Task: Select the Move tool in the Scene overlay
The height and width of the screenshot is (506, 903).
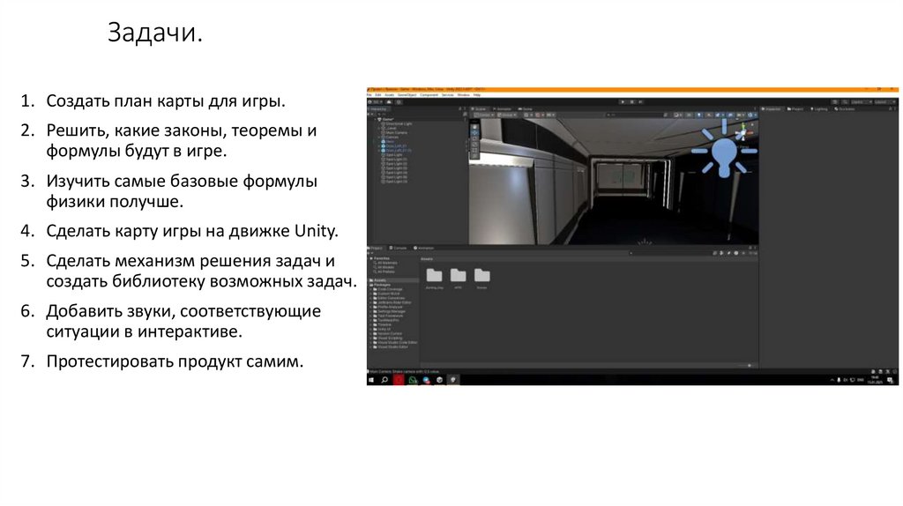Action: [475, 132]
